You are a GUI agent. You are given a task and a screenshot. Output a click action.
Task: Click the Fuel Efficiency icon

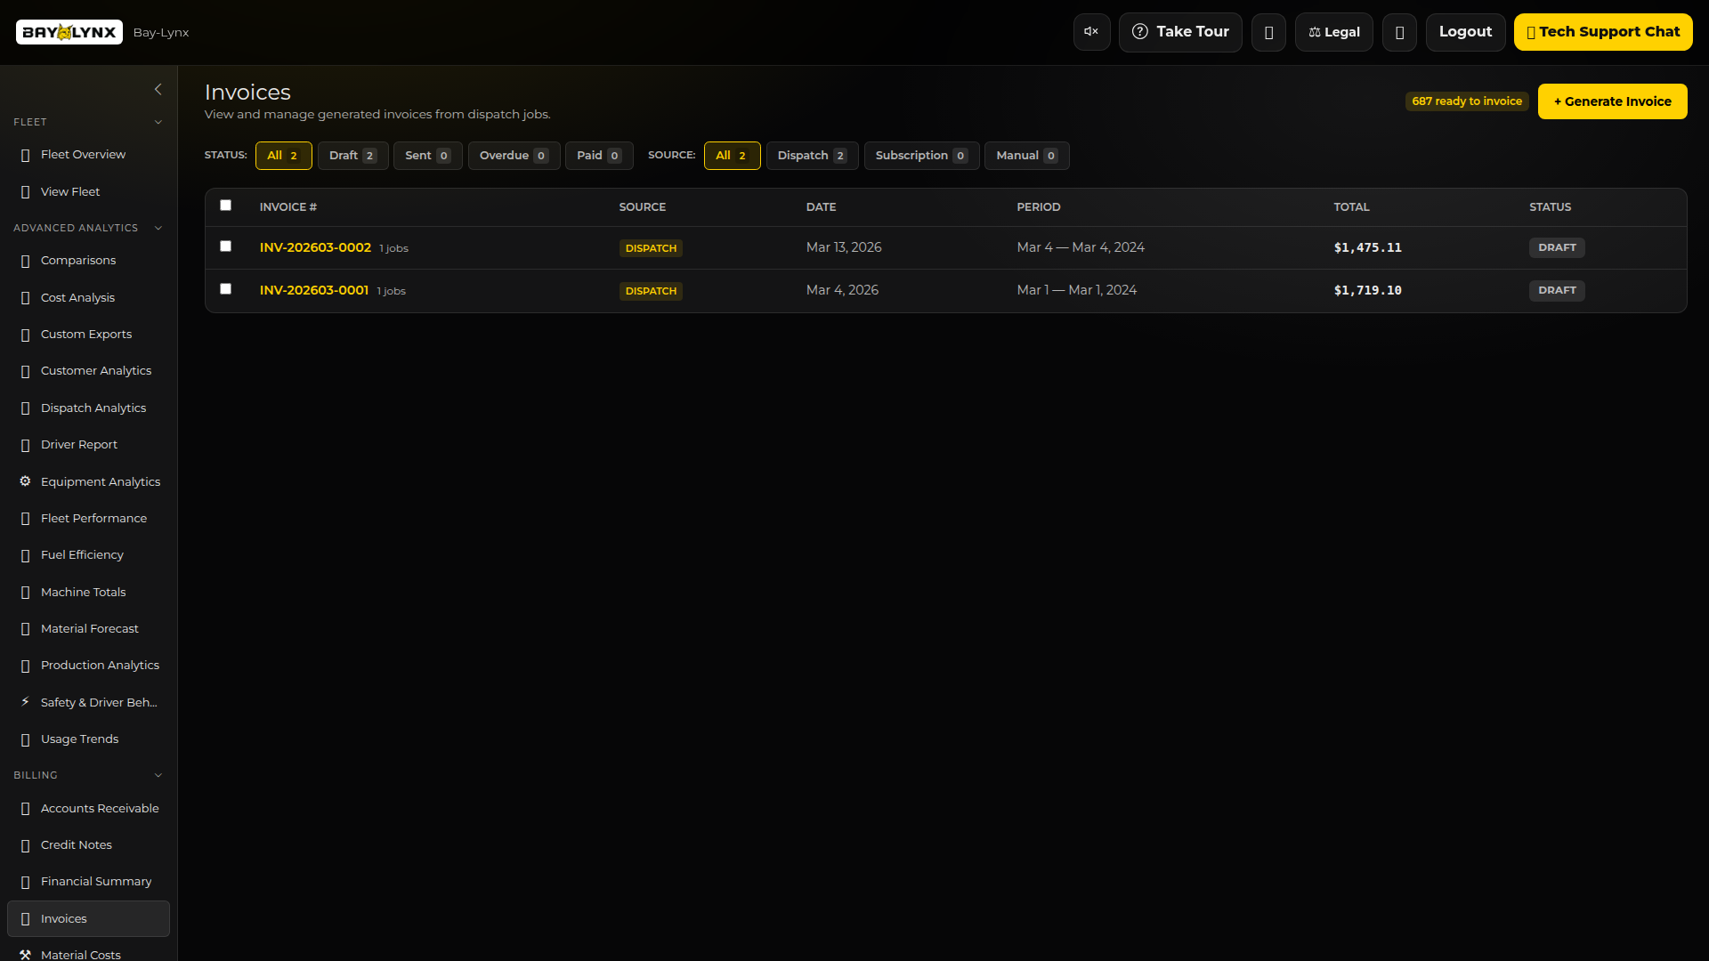pyautogui.click(x=25, y=555)
